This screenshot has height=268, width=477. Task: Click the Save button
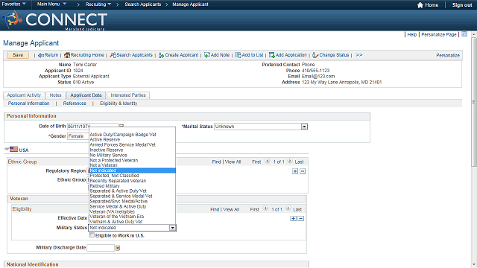(x=18, y=55)
